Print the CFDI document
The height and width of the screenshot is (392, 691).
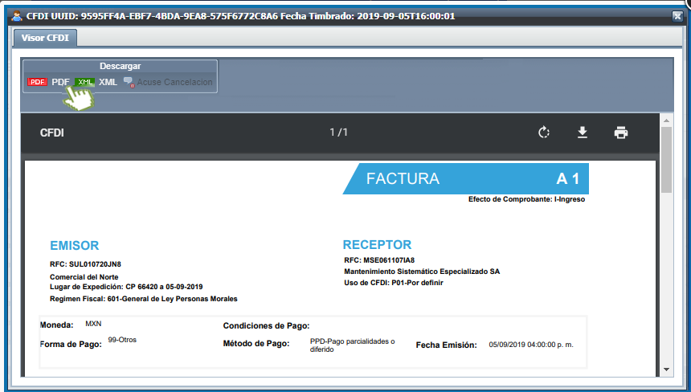click(621, 133)
